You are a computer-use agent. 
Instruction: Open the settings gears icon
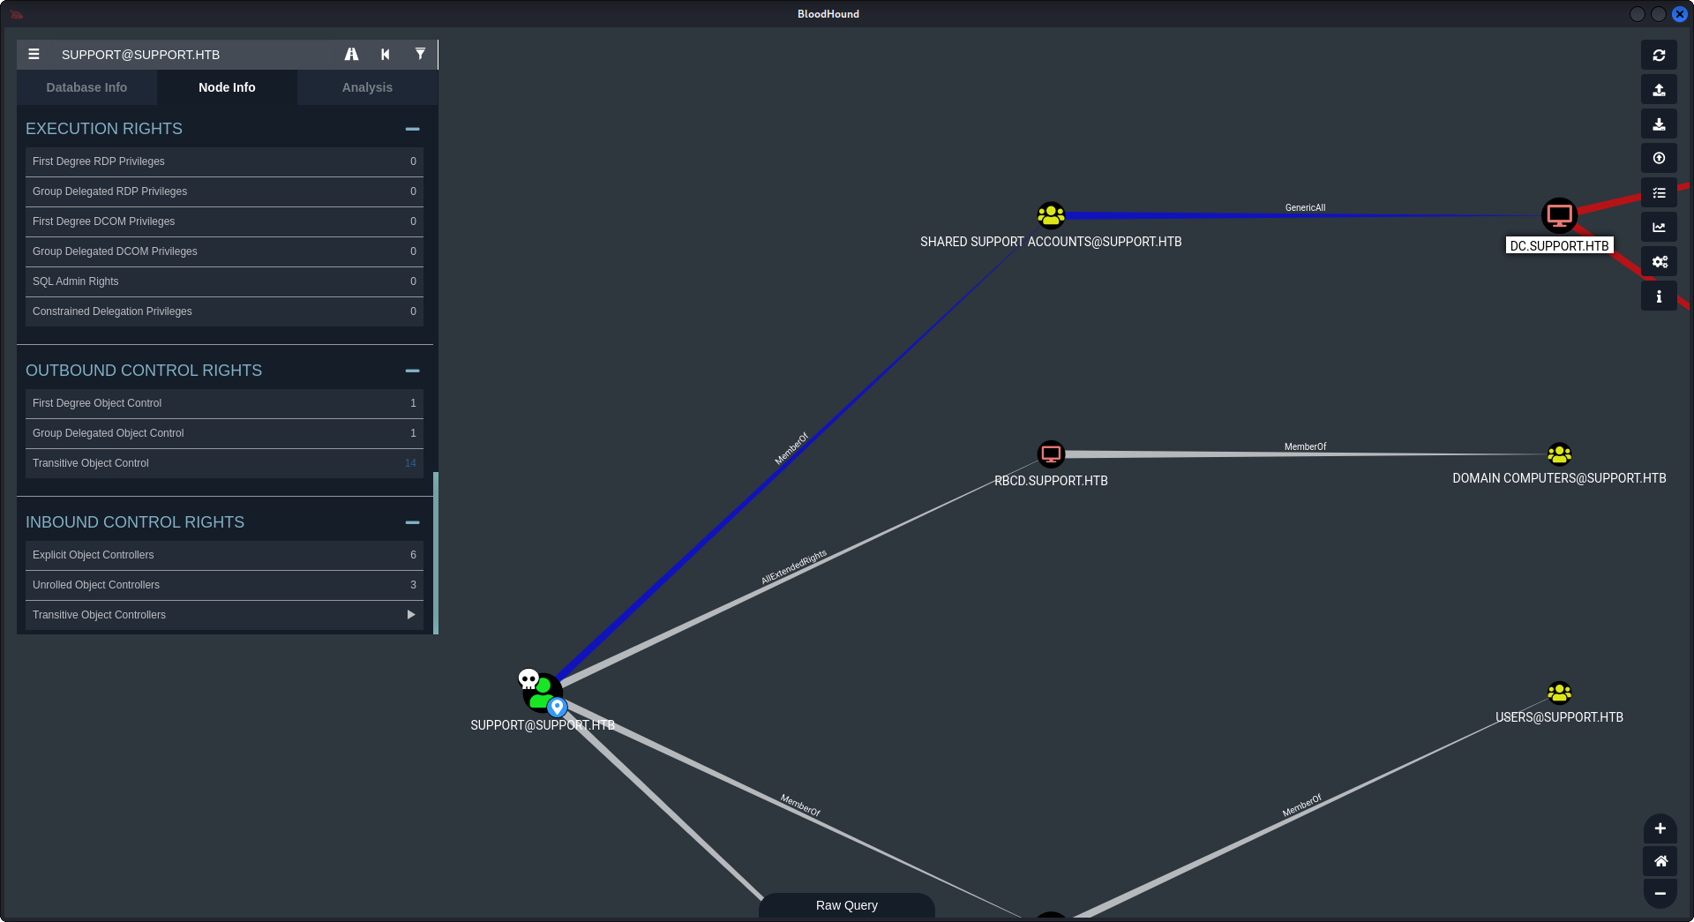coord(1659,262)
